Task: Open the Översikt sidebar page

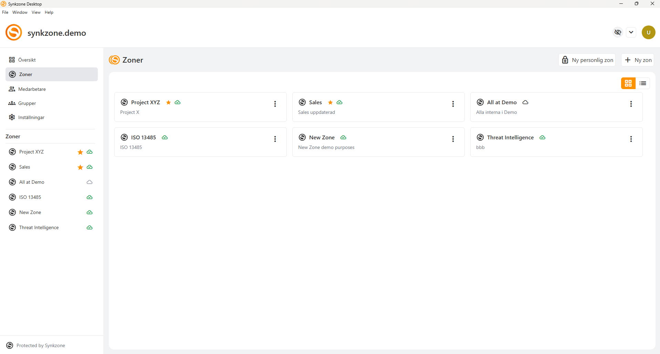Action: [x=52, y=60]
